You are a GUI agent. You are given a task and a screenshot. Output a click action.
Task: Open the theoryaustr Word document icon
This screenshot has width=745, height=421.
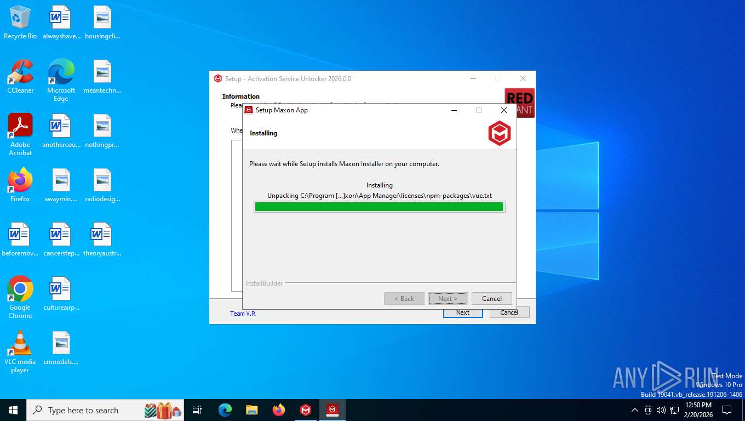[102, 240]
